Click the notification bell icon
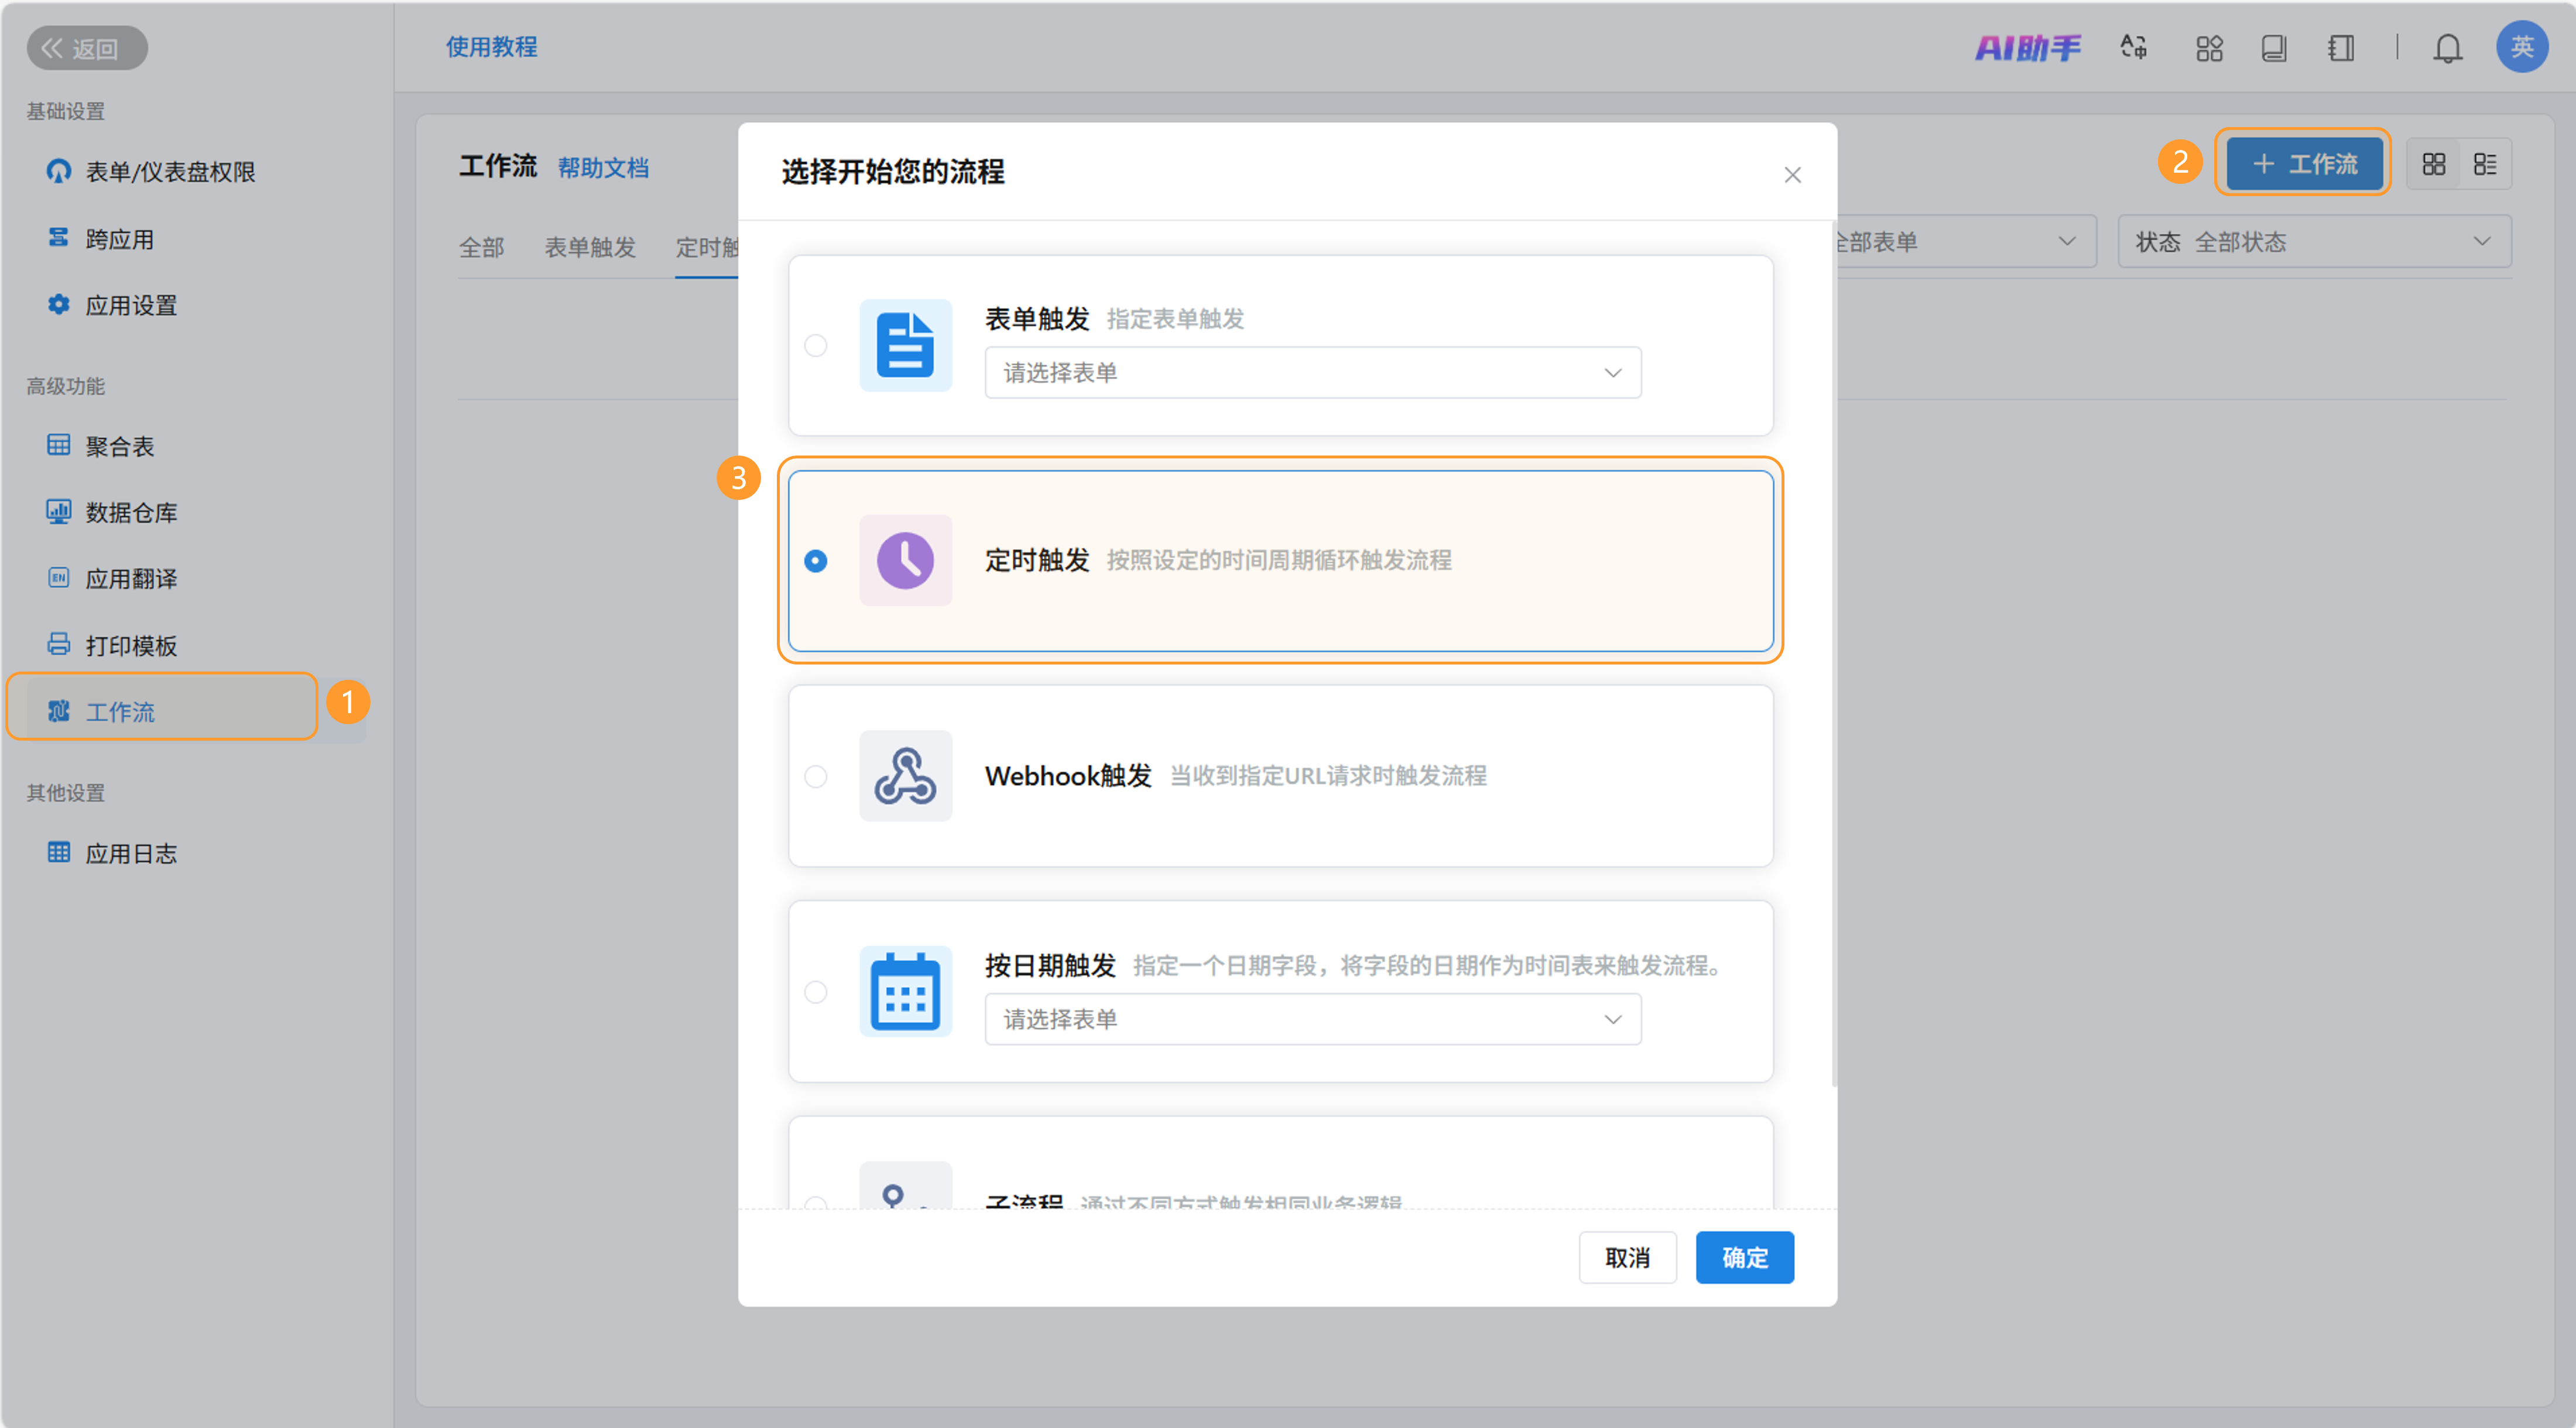The height and width of the screenshot is (1428, 2576). pyautogui.click(x=2446, y=48)
